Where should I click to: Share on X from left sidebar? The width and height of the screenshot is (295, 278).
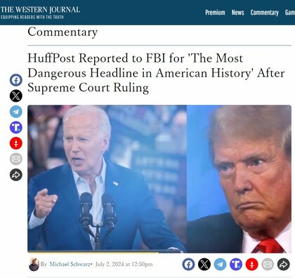click(16, 95)
